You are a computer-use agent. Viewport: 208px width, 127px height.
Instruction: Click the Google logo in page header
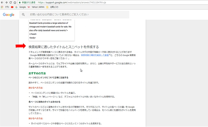click(9, 15)
